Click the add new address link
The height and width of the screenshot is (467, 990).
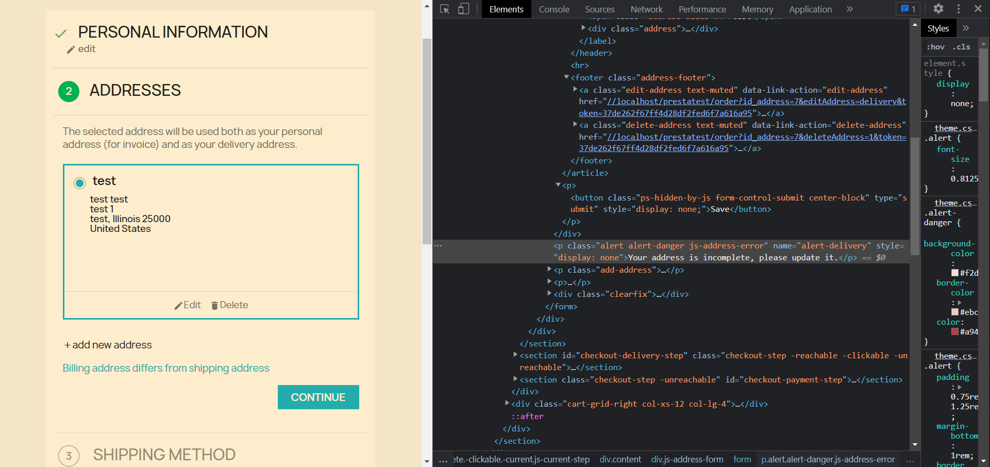[x=108, y=345]
